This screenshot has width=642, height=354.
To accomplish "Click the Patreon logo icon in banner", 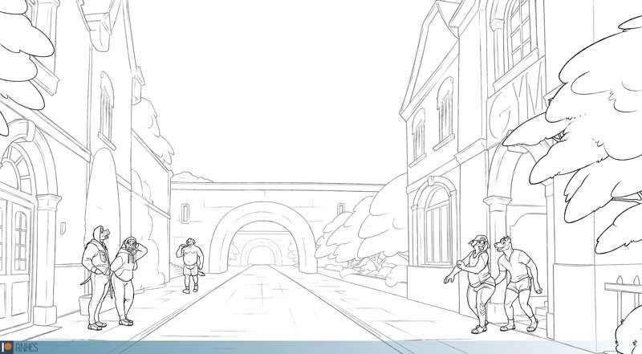I will pos(6,347).
